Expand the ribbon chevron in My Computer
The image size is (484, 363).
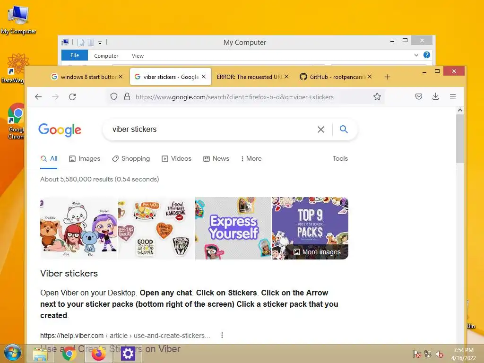(416, 55)
